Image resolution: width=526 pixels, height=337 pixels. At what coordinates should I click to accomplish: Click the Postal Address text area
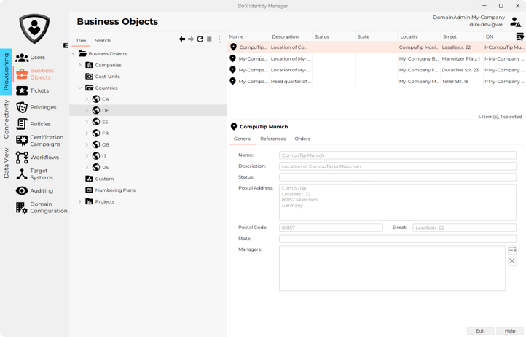(x=398, y=202)
